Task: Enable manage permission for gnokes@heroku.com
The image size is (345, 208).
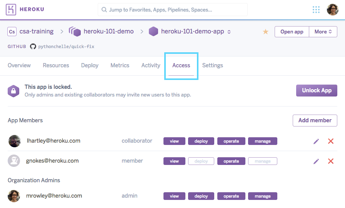Action: (263, 161)
